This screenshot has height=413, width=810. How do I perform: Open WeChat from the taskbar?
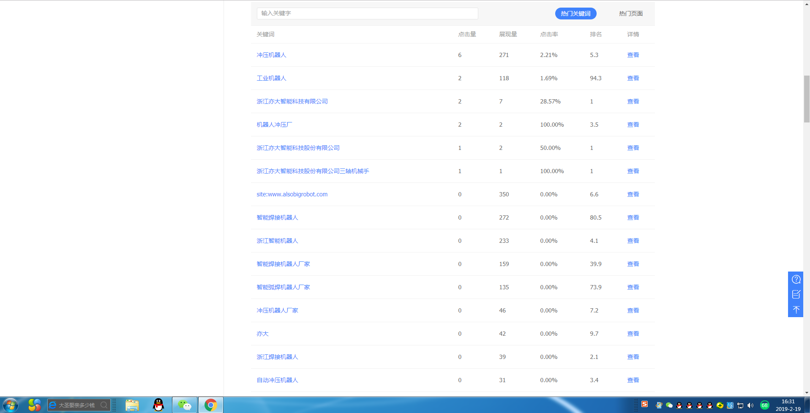pyautogui.click(x=185, y=405)
